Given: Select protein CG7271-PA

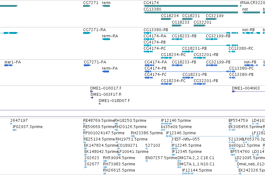Looking at the screenshot, I should point(95,62).
